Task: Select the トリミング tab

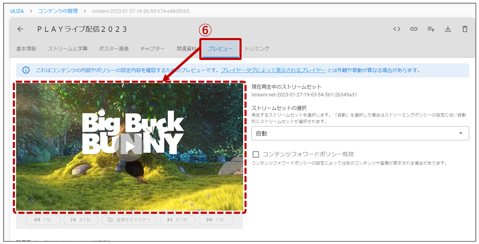Action: [257, 49]
